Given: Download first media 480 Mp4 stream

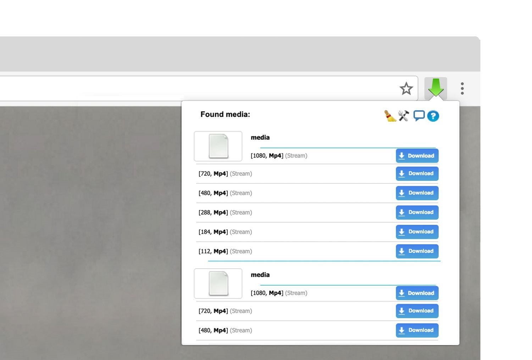Looking at the screenshot, I should [417, 193].
